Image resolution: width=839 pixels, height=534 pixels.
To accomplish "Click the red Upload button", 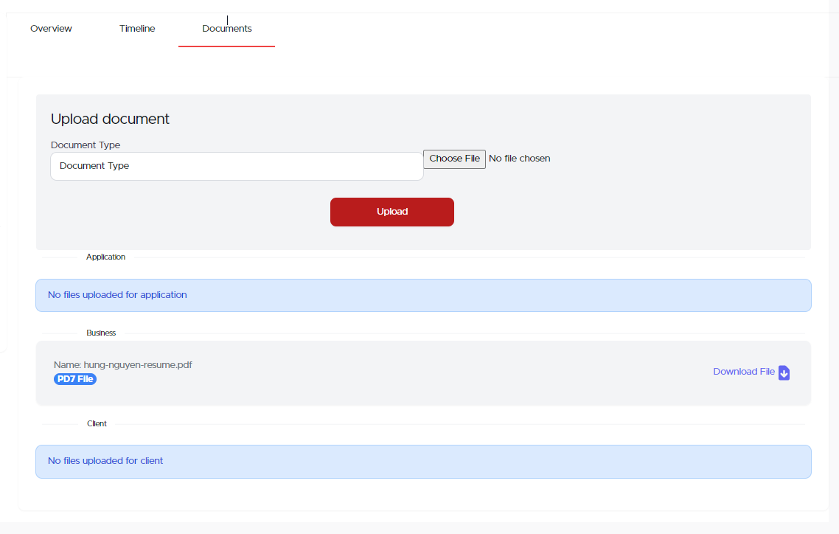I will [x=392, y=212].
